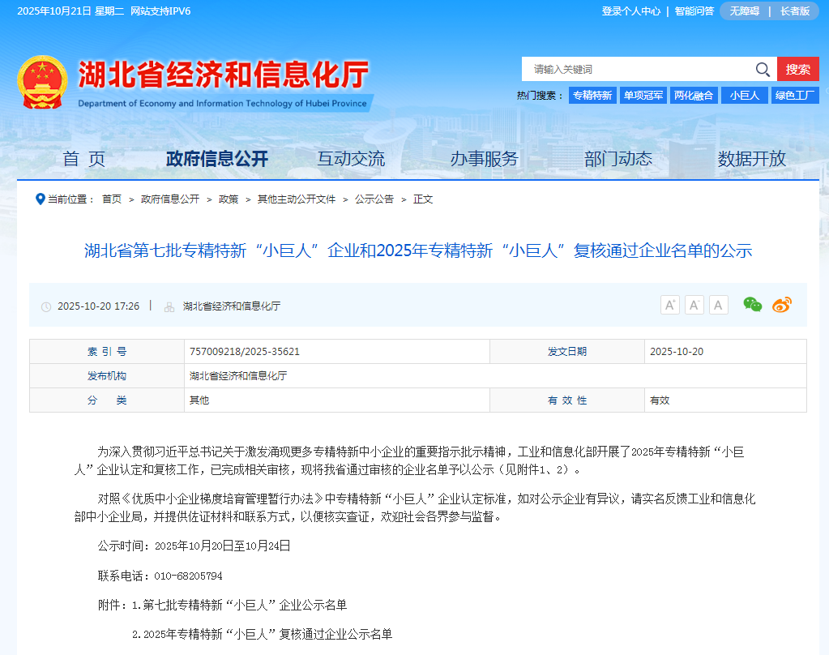The height and width of the screenshot is (655, 829).
Task: Click the location pin icon in the breadcrumb bar
Action: click(x=39, y=199)
